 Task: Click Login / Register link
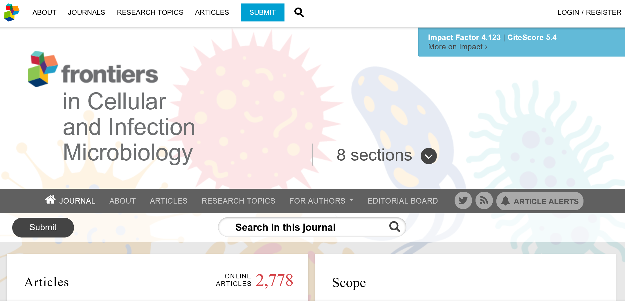point(589,12)
